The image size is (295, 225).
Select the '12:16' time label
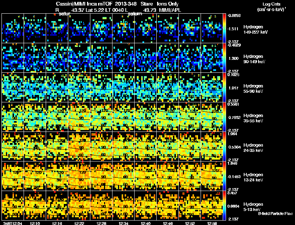[57, 224]
